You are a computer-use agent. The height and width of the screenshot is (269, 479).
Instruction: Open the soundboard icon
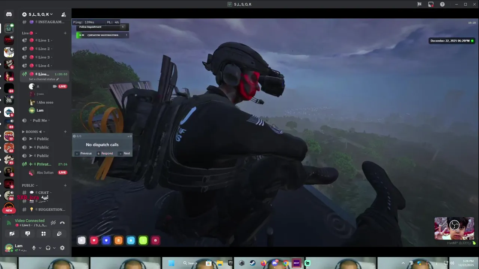pos(59,234)
